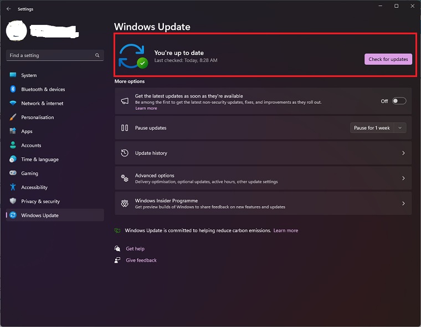Click the Accessibility figure icon

(13, 187)
